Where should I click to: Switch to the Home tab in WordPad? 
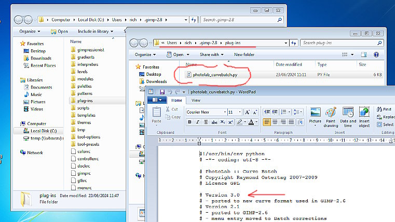(x=176, y=100)
